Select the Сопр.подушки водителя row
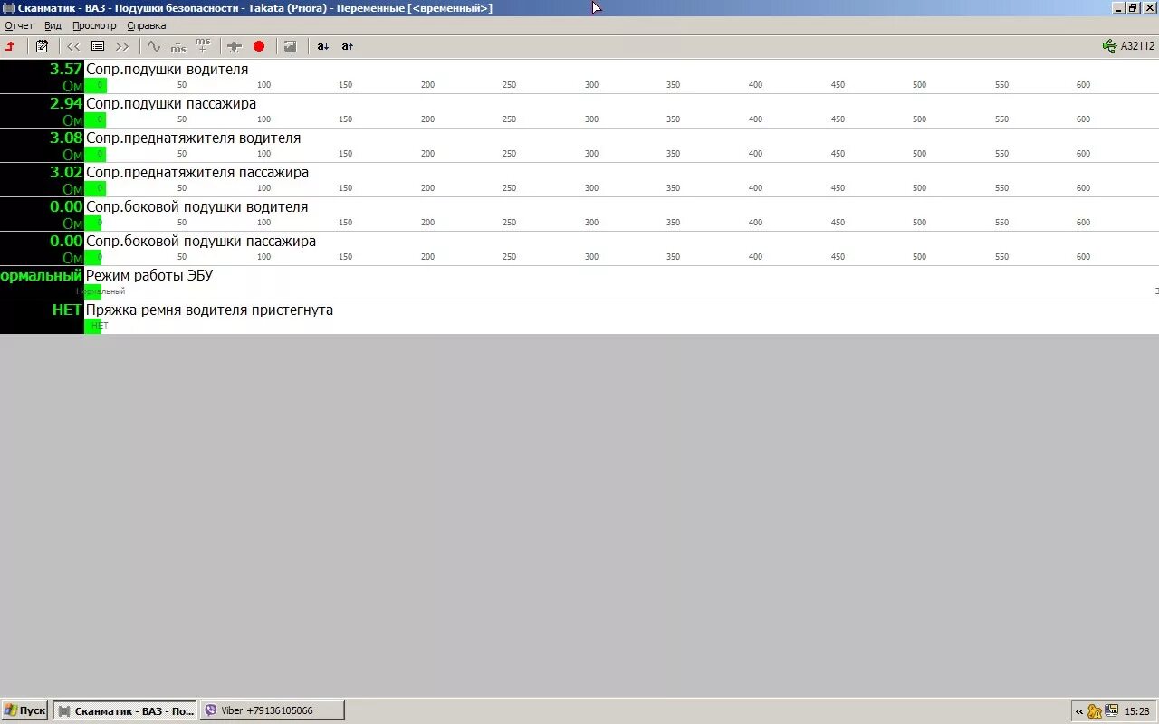 [579, 77]
